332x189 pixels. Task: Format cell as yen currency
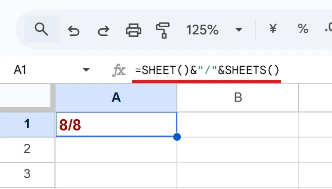click(273, 29)
